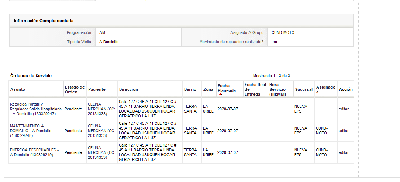Open patient CELINA MERCHAN in Recogida row

pos(101,109)
